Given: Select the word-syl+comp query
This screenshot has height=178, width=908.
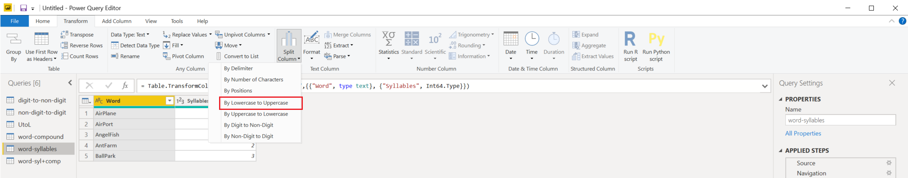Looking at the screenshot, I should (x=39, y=161).
